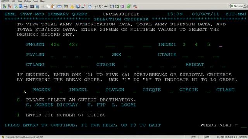Open the Options menu
The width and height of the screenshot is (248, 139).
click(x=28, y=1)
